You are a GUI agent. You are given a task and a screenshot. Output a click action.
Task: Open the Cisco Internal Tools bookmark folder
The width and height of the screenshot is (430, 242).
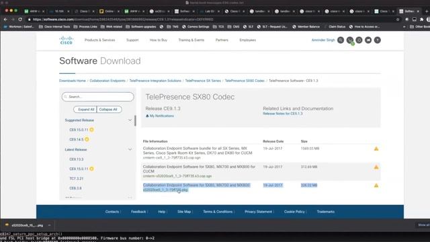coord(54,27)
